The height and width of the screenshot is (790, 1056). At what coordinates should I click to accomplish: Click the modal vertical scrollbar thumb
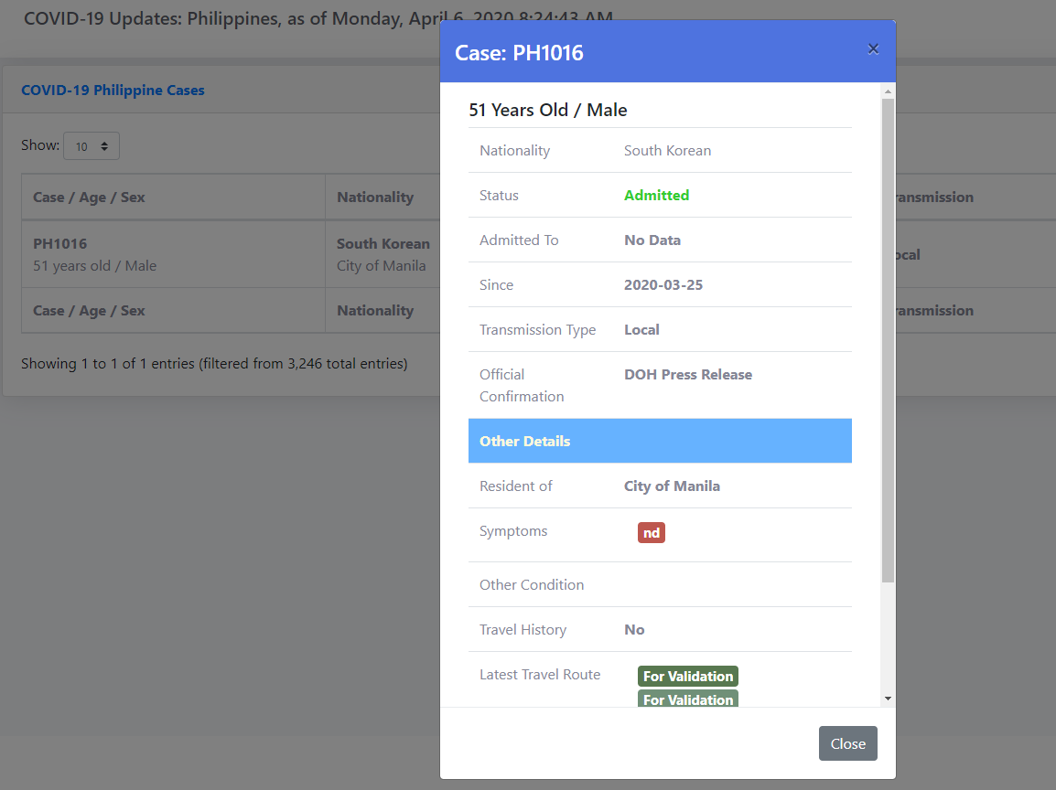[888, 340]
